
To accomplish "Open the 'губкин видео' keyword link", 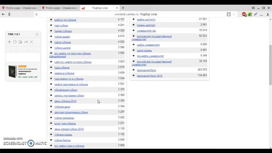I will 62,37.
